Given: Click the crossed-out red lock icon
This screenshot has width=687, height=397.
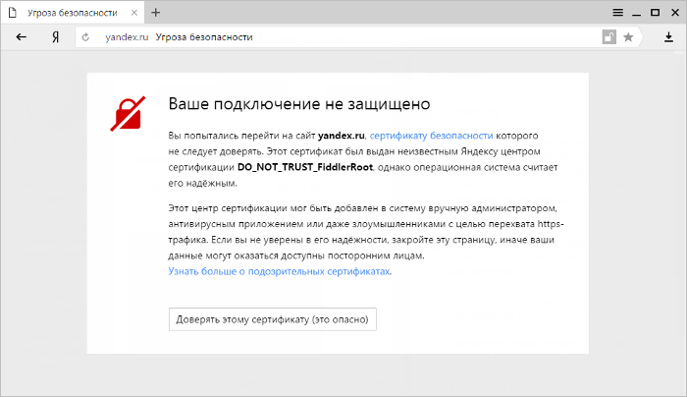Looking at the screenshot, I should (128, 114).
